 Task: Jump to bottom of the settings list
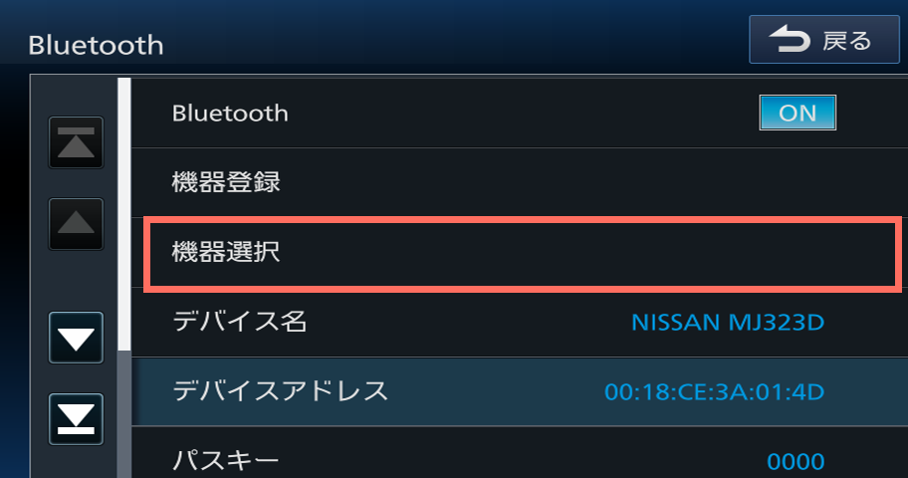pyautogui.click(x=77, y=419)
